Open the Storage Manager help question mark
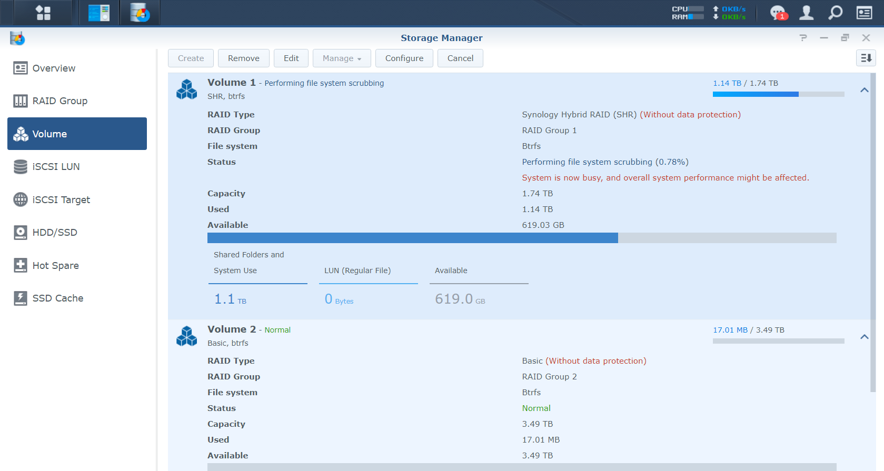Screen dimensions: 884x471 click(x=803, y=38)
